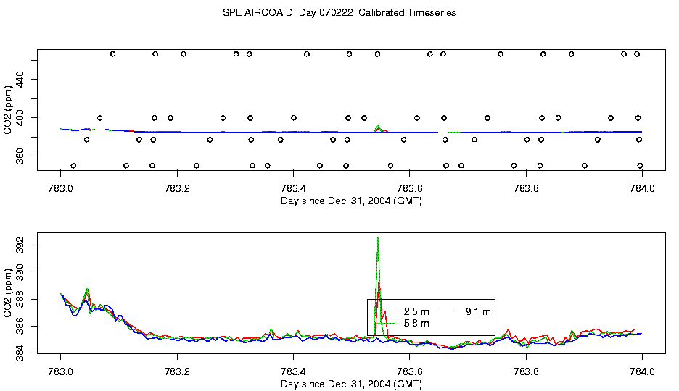Select the '2.5 m' legend entry
This screenshot has width=679, height=391.
(416, 311)
